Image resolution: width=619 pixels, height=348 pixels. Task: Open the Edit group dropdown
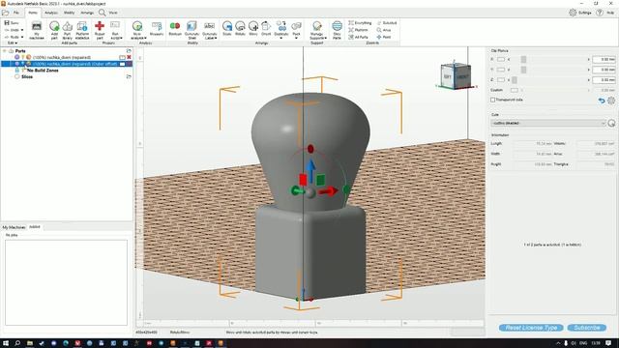click(13, 43)
